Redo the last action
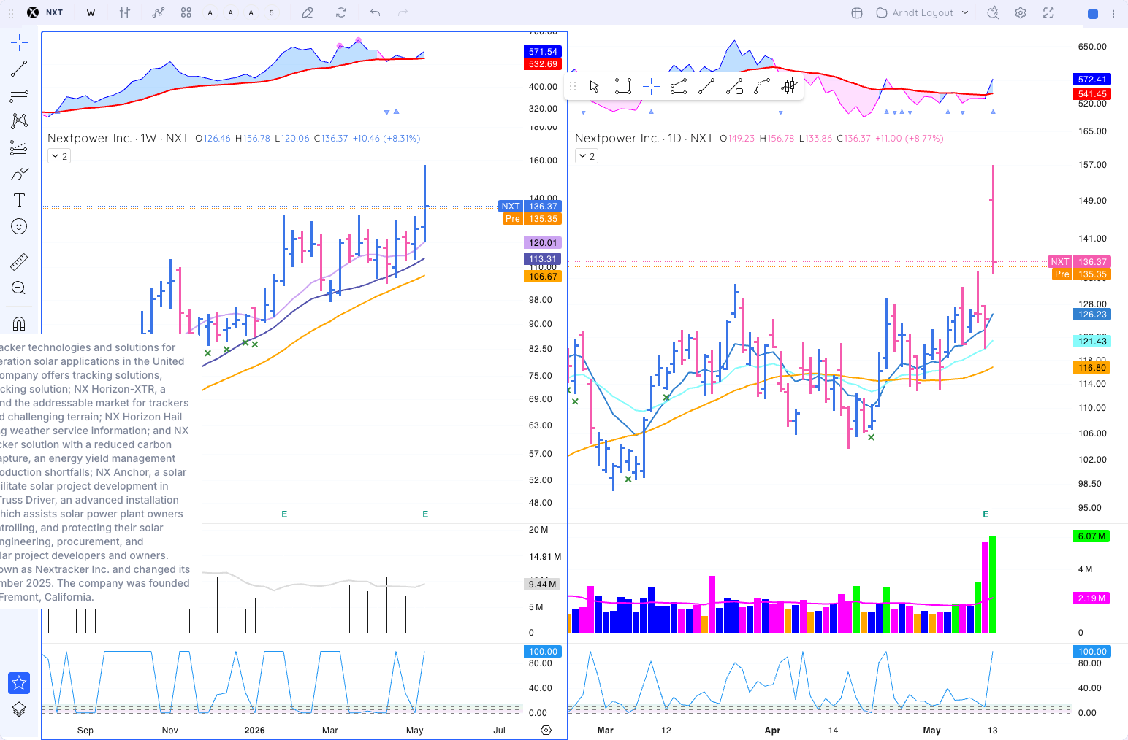1128x740 pixels. coord(403,12)
